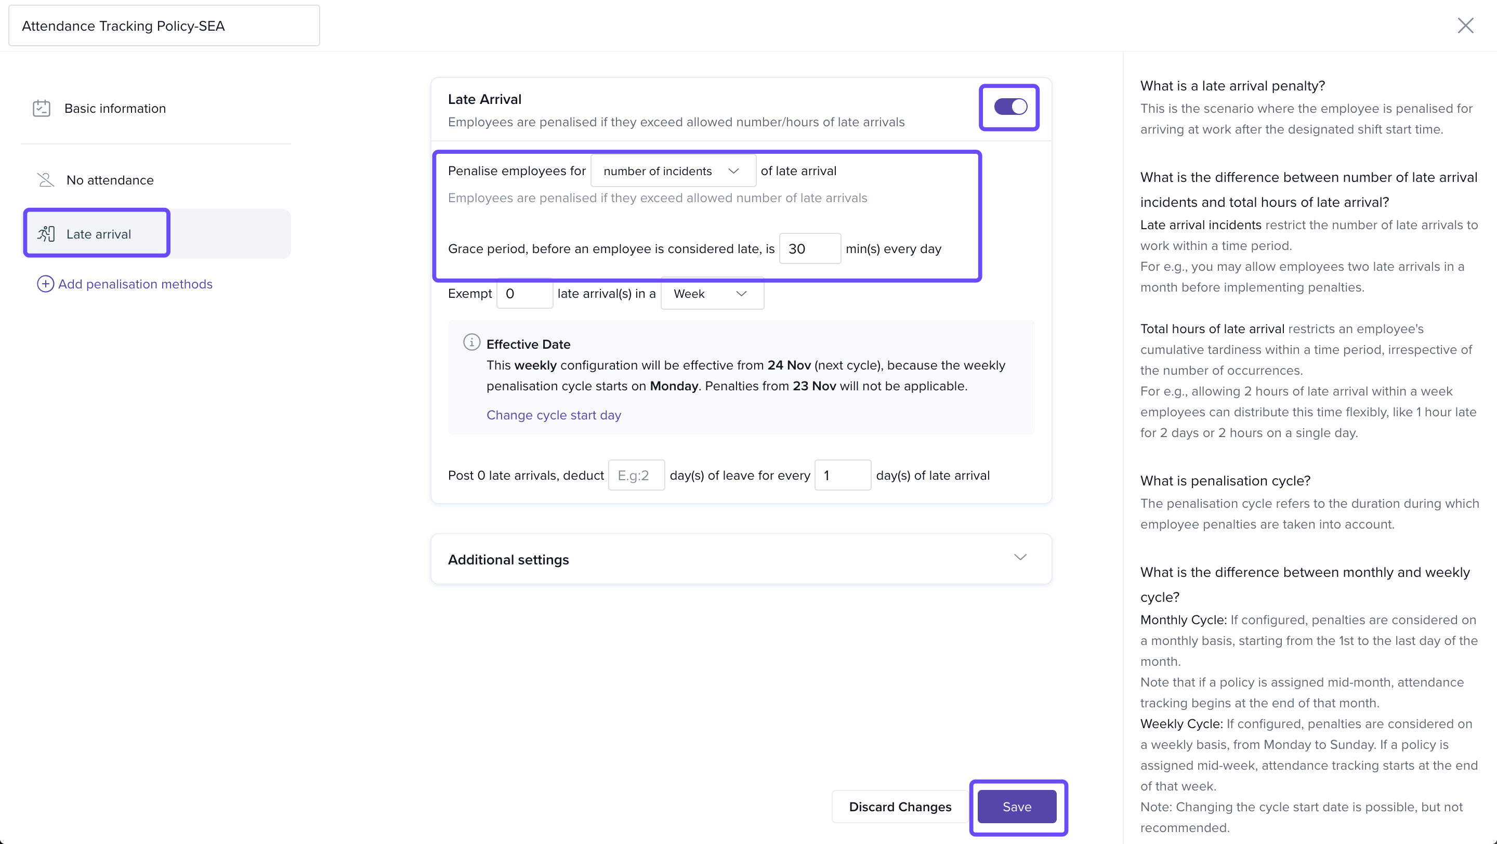Open the Week cycle dropdown
This screenshot has height=844, width=1497.
(x=711, y=294)
